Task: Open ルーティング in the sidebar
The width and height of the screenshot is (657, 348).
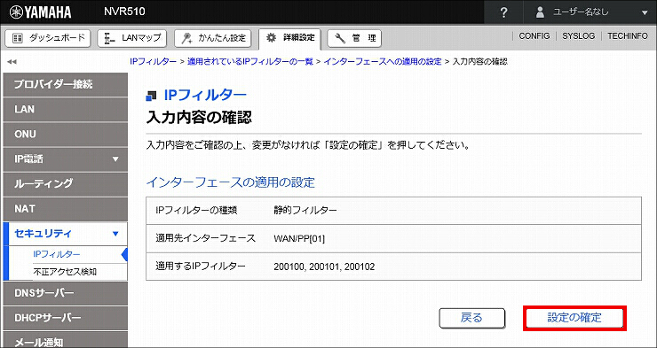Action: (x=65, y=184)
